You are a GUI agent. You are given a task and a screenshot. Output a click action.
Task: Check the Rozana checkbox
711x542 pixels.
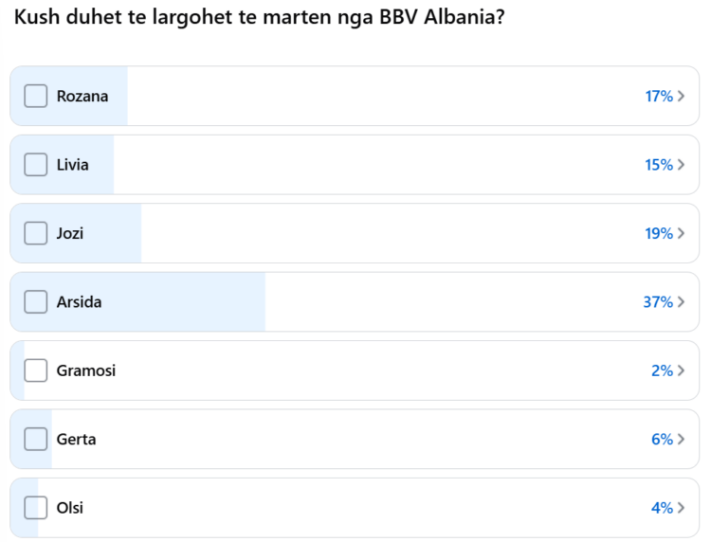point(36,96)
